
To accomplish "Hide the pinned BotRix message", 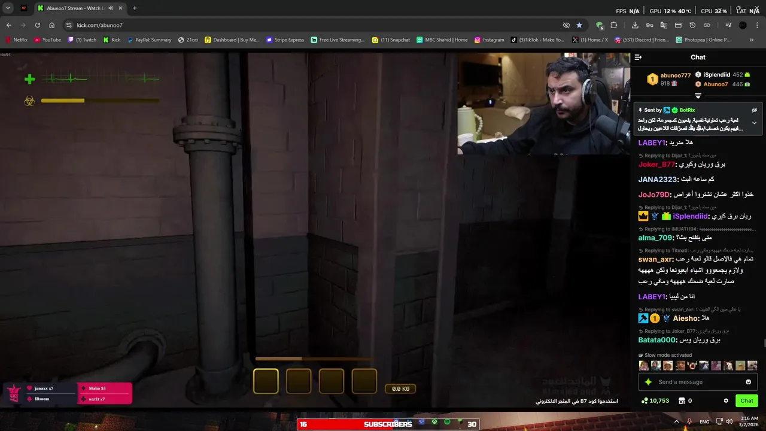I will (754, 110).
